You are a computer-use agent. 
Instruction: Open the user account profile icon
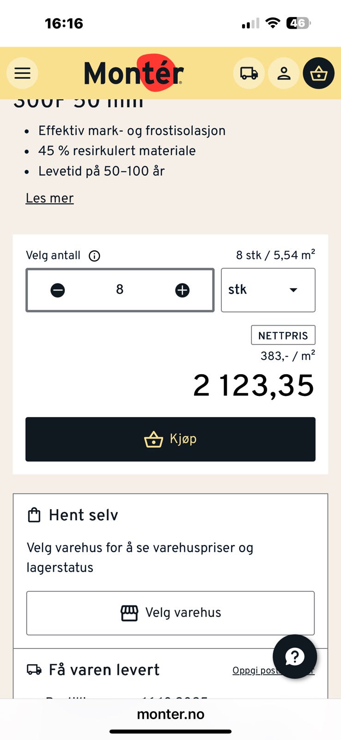(x=284, y=73)
